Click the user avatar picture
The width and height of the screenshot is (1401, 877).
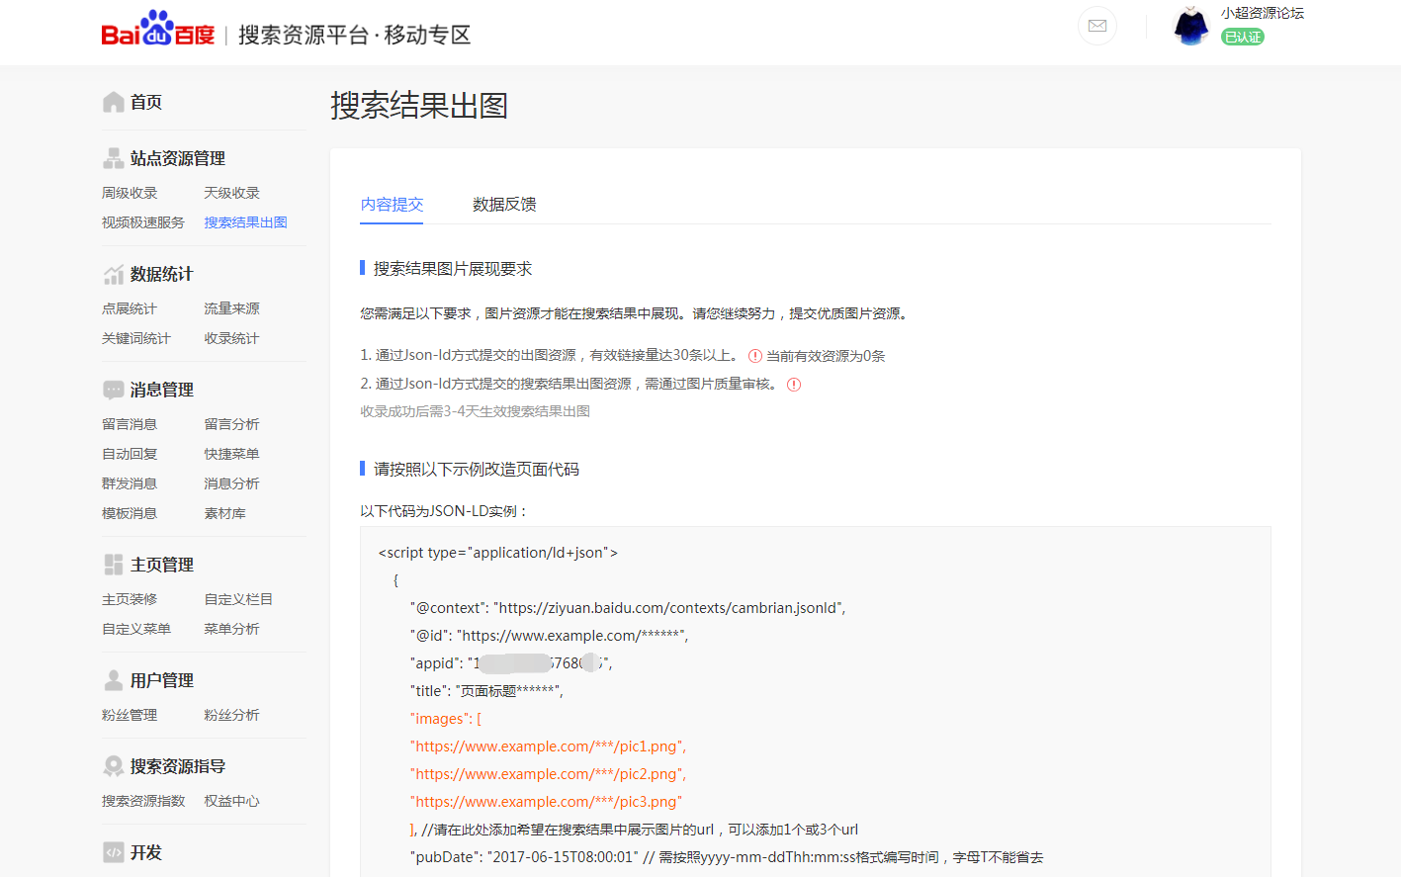coord(1190,27)
